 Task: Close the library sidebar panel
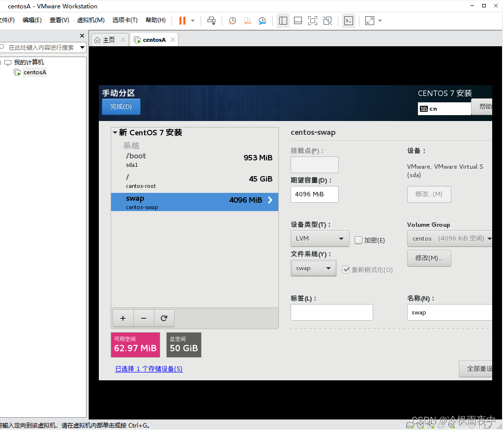tap(82, 35)
